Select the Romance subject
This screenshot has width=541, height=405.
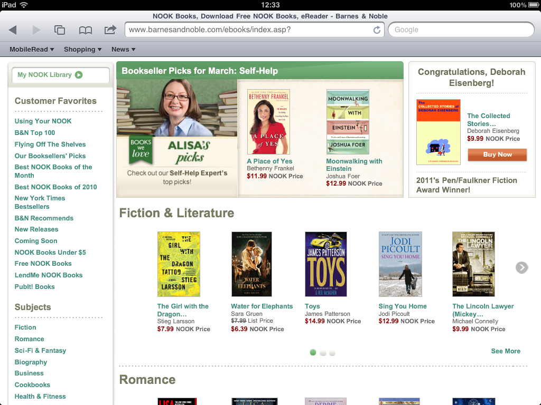[29, 339]
